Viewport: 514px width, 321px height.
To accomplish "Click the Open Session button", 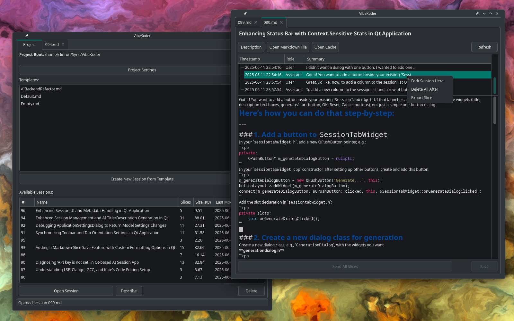I will click(66, 291).
